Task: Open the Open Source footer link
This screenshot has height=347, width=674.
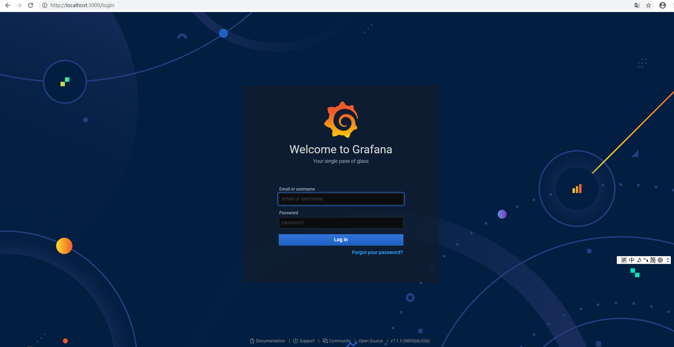Action: point(371,341)
